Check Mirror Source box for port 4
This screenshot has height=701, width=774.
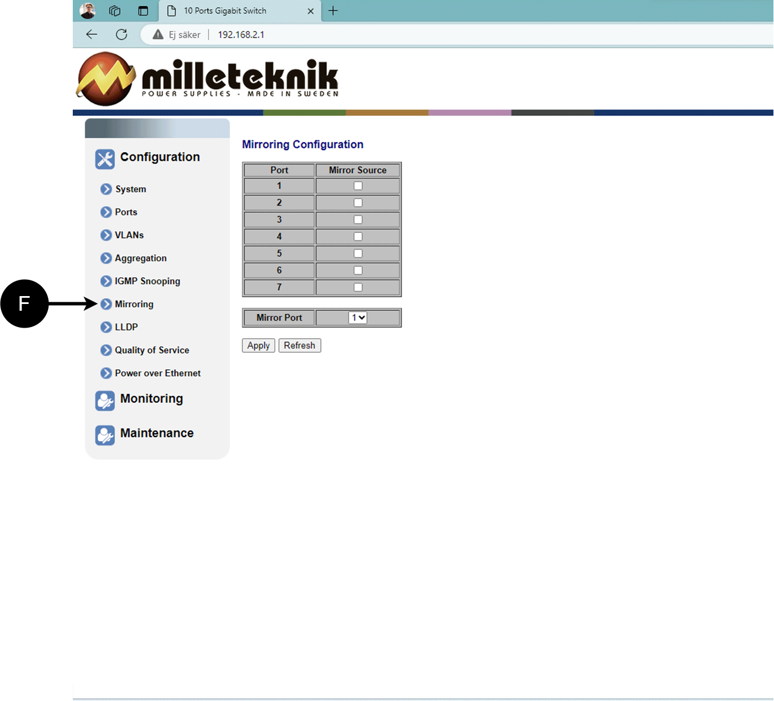tap(358, 237)
